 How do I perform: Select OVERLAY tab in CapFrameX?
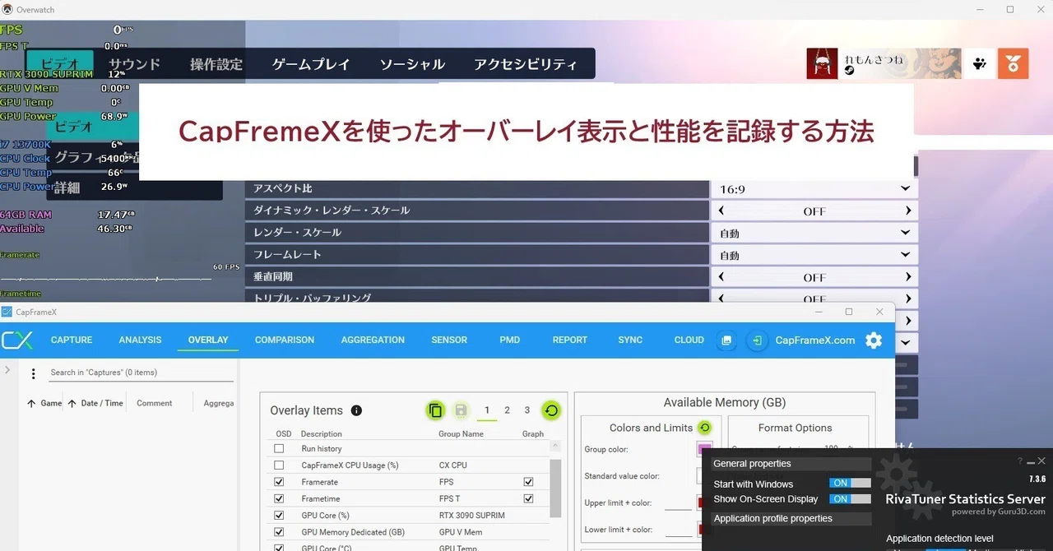[x=208, y=340]
